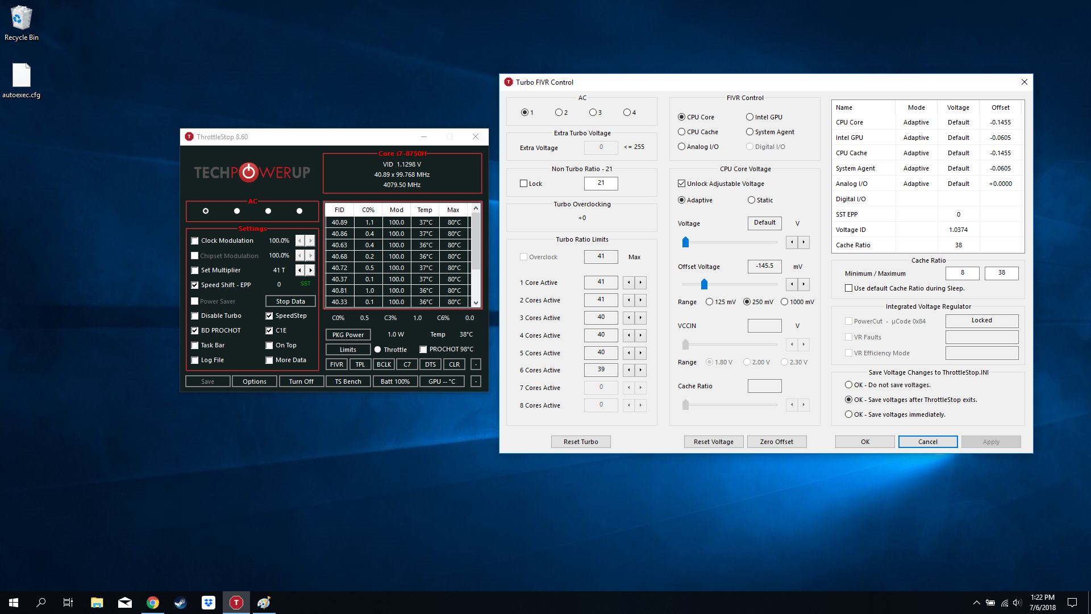
Task: Open File Explorer from the taskbar
Action: [x=97, y=603]
